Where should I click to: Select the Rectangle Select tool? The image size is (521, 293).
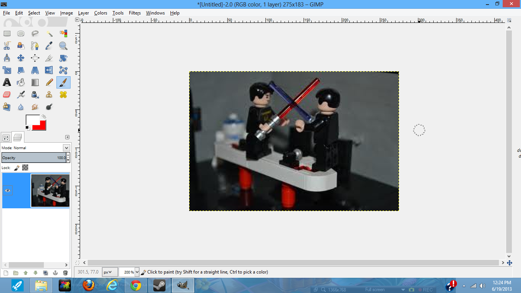point(7,34)
